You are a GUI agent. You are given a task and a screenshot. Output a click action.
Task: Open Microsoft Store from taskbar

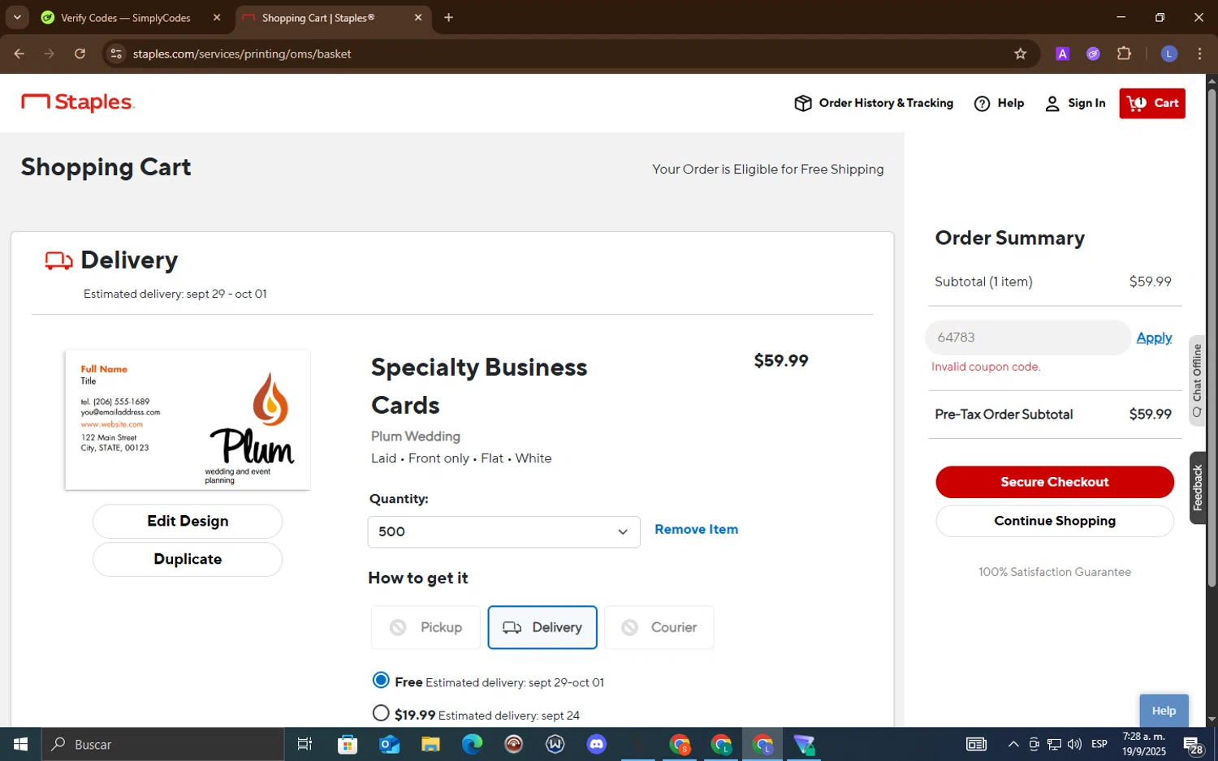click(x=348, y=744)
